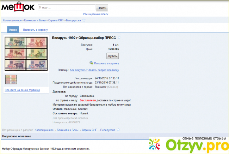Open the Все фото на одной странице link
The width and height of the screenshot is (229, 154).
[x=22, y=90]
